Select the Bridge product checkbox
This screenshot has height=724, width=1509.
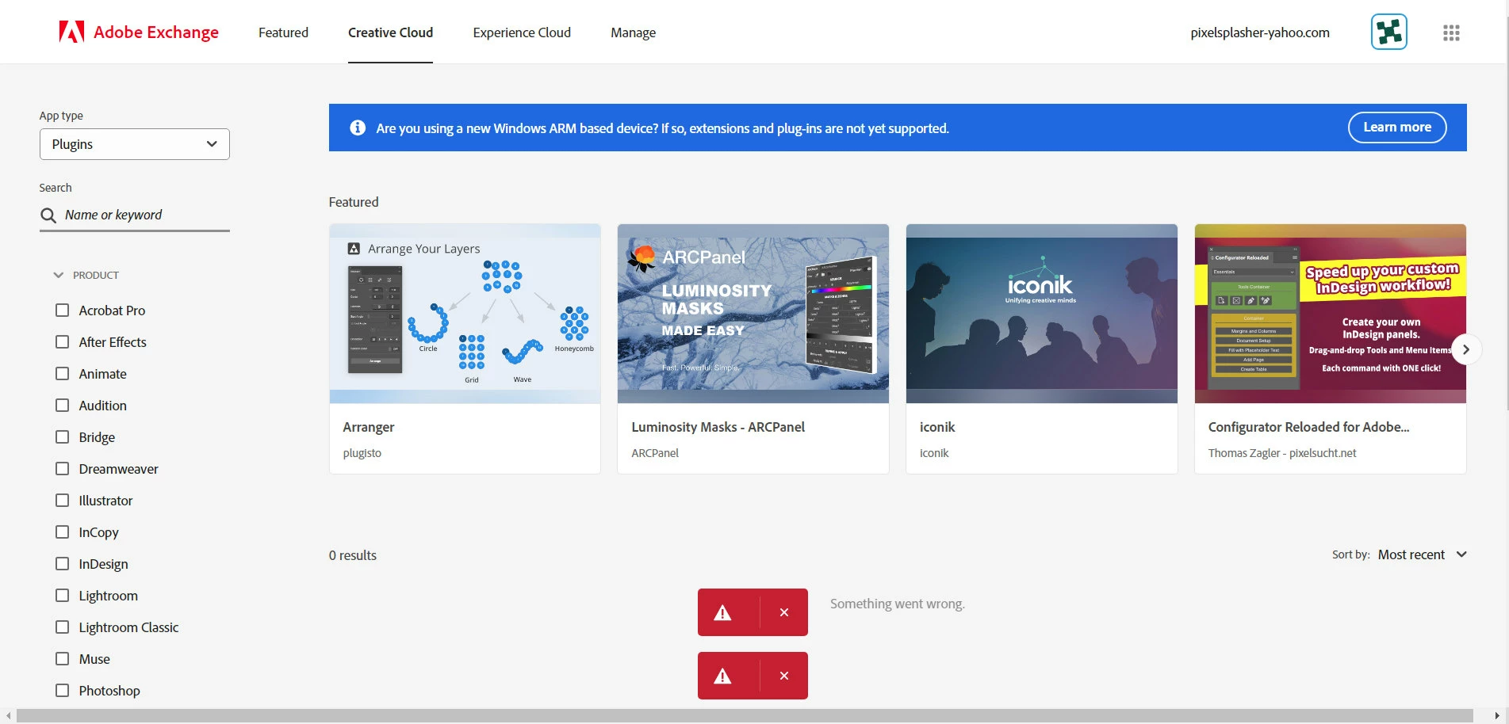62,436
